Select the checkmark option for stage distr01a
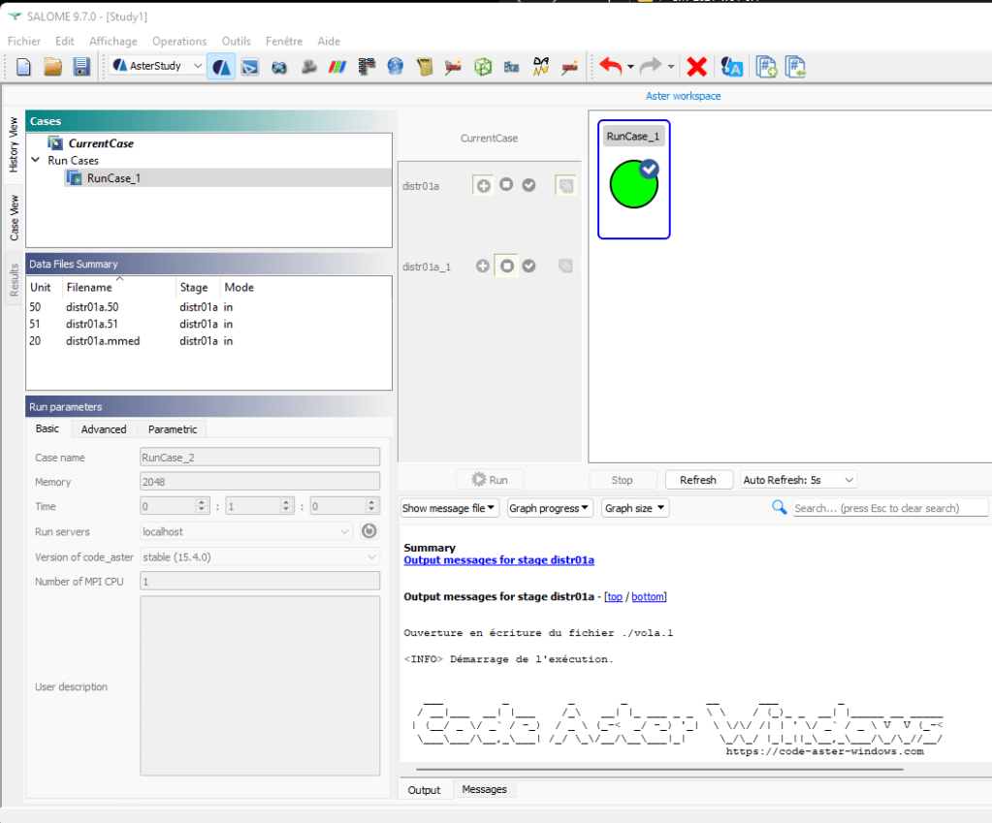Screen dimensions: 992x823 click(x=528, y=185)
